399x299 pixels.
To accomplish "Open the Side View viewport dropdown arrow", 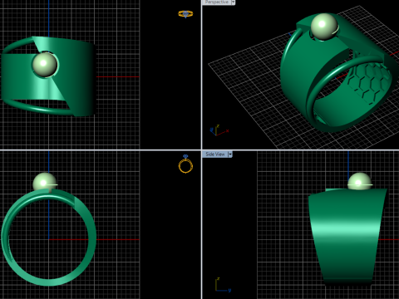I will 230,154.
